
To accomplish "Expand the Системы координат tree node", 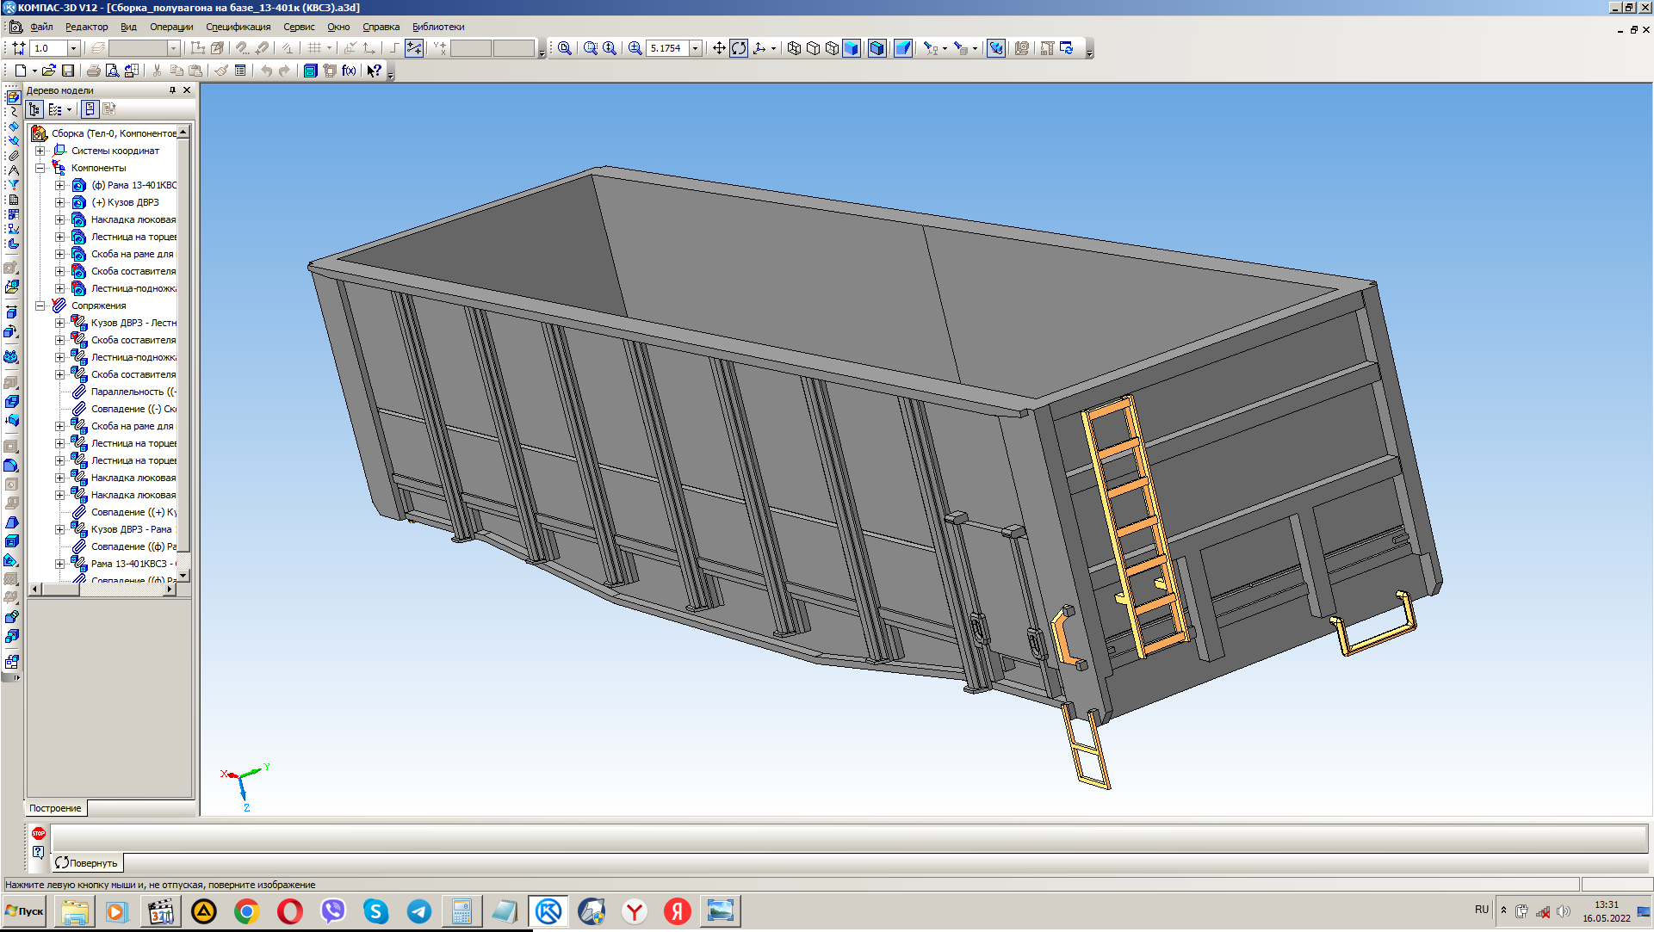I will (x=40, y=151).
